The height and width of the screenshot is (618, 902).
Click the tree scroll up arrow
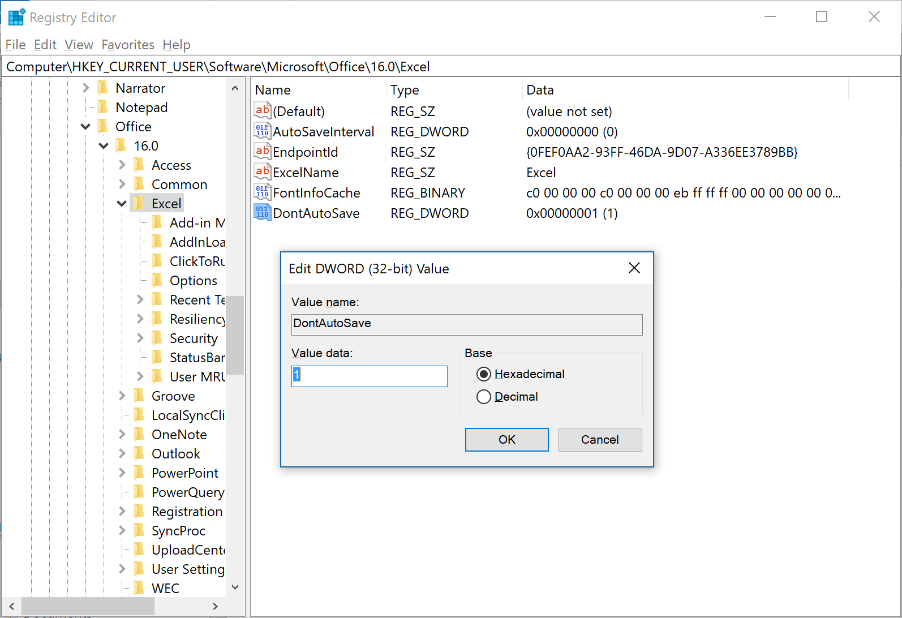[235, 88]
